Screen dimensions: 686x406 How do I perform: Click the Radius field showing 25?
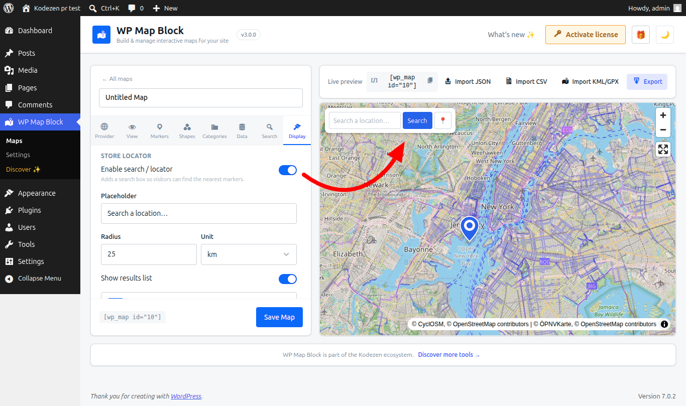pyautogui.click(x=149, y=254)
